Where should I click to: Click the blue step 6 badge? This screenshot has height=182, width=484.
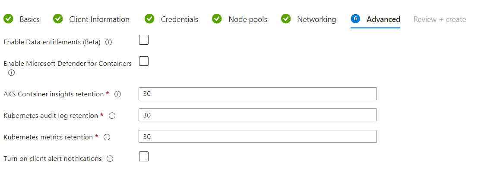point(355,19)
